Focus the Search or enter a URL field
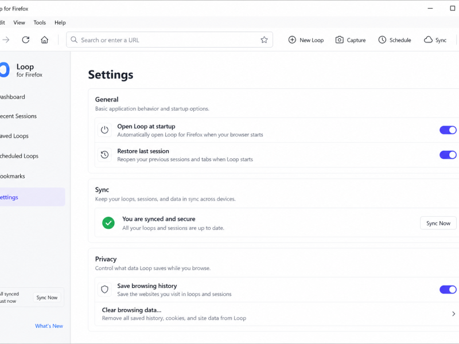 [x=169, y=40]
